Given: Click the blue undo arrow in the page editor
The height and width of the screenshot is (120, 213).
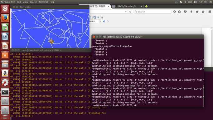Looking at the screenshot, I should pos(104,21).
